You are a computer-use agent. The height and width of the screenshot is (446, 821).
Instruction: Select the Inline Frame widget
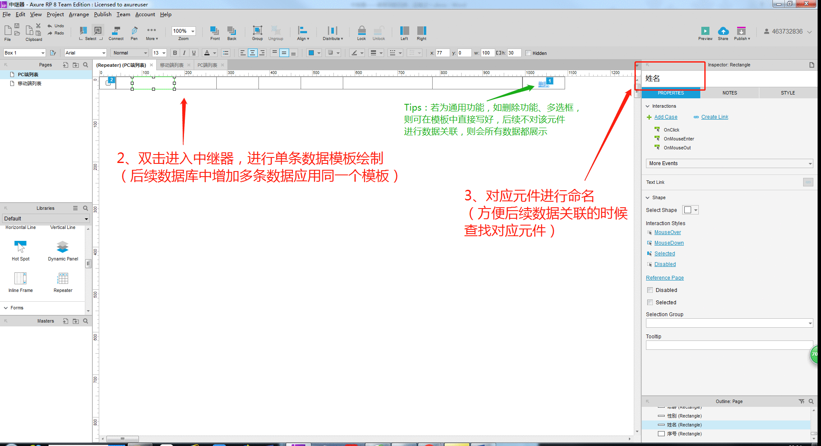(x=20, y=282)
